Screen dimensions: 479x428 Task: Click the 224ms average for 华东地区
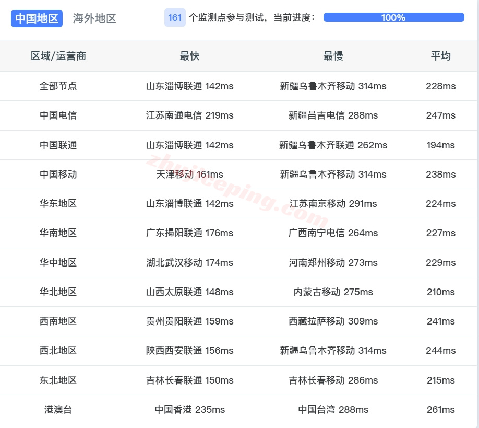click(x=440, y=203)
